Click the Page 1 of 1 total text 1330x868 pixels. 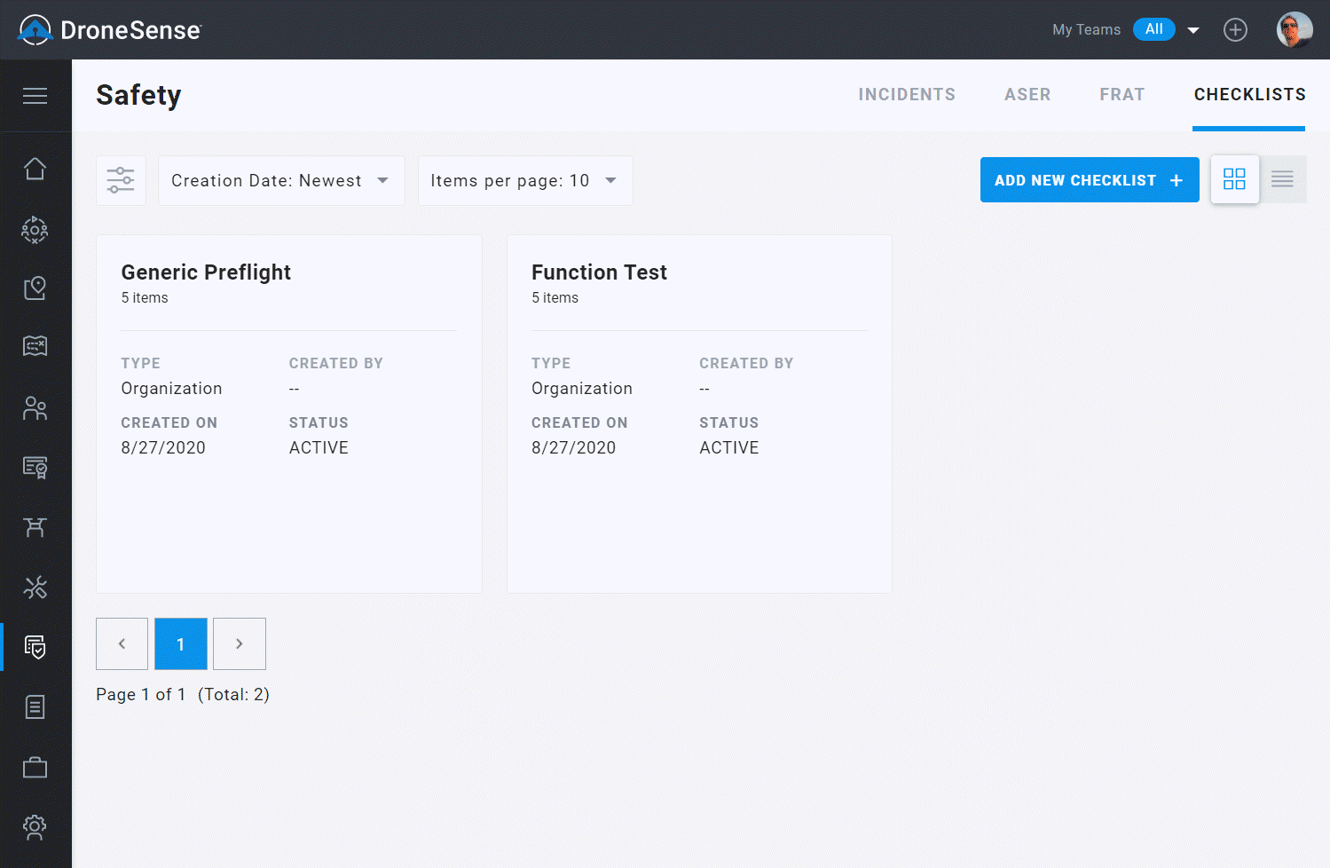click(183, 694)
